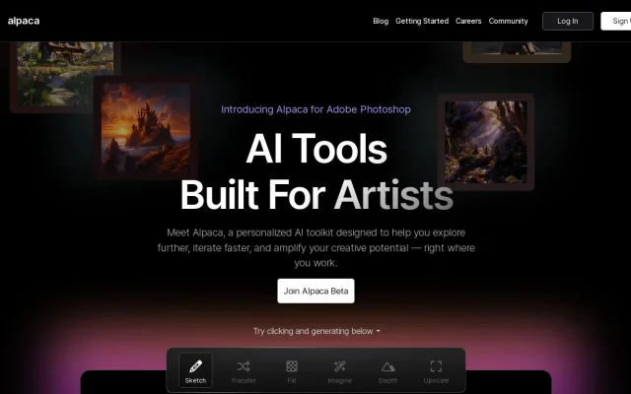Select the Upscale frame tool
Viewport: 631px width, 394px height.
(436, 370)
